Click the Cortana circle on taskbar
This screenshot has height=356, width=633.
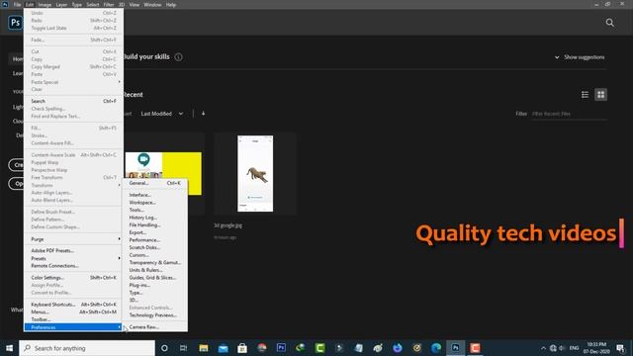pyautogui.click(x=164, y=348)
